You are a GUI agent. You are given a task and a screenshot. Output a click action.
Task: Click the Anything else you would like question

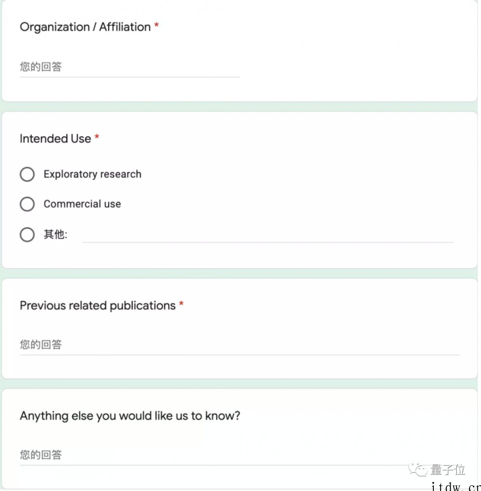130,416
